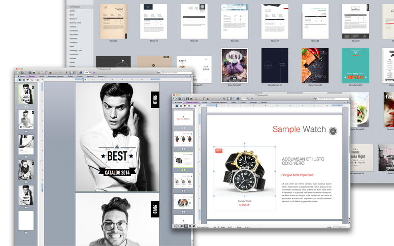Open Document Elements tab in BEST catalog window
Image resolution: width=394 pixels, height=246 pixels.
[56, 76]
